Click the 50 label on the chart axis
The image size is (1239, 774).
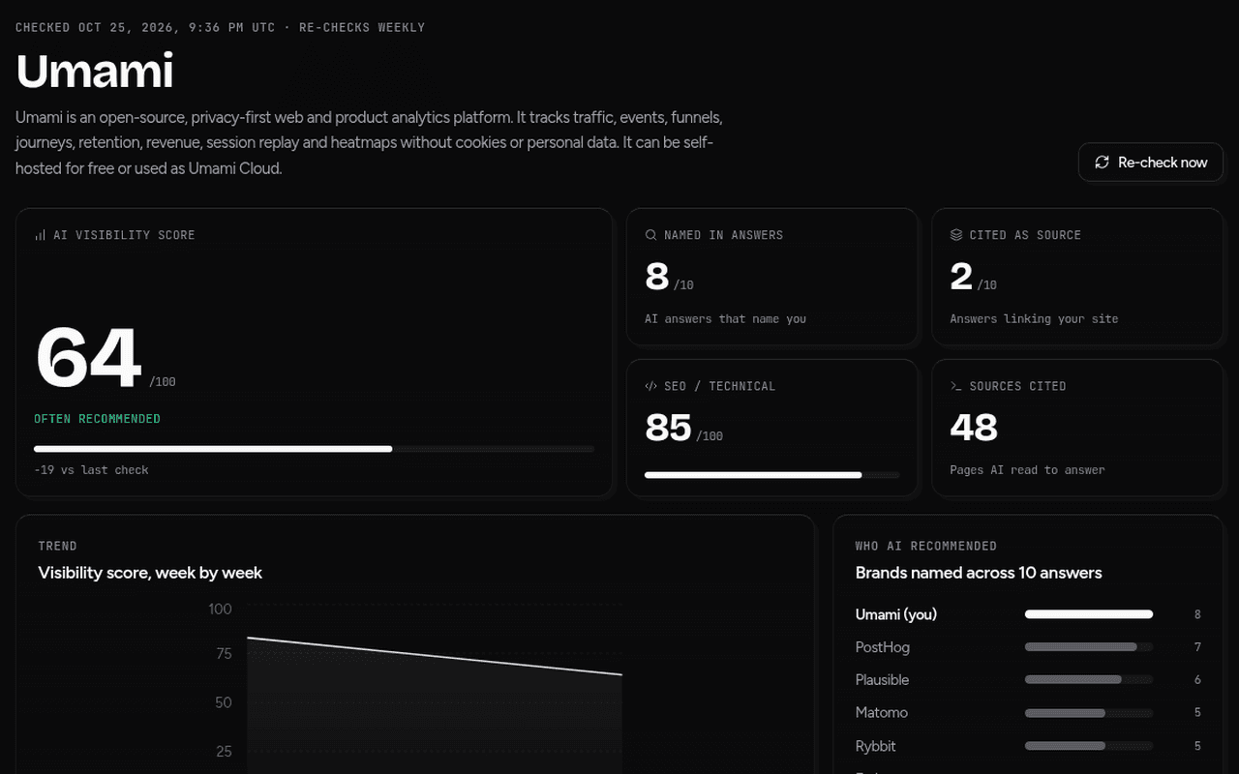coord(224,702)
